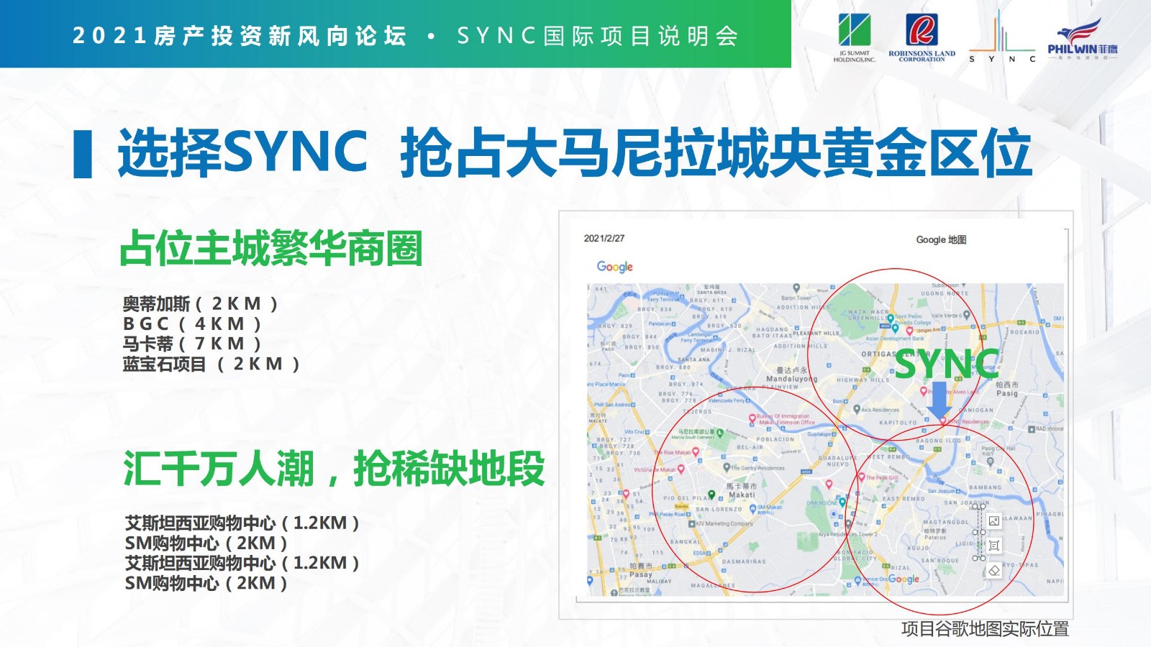Click the MAGTANGGOL label on the map
This screenshot has width=1151, height=647.
tap(946, 523)
